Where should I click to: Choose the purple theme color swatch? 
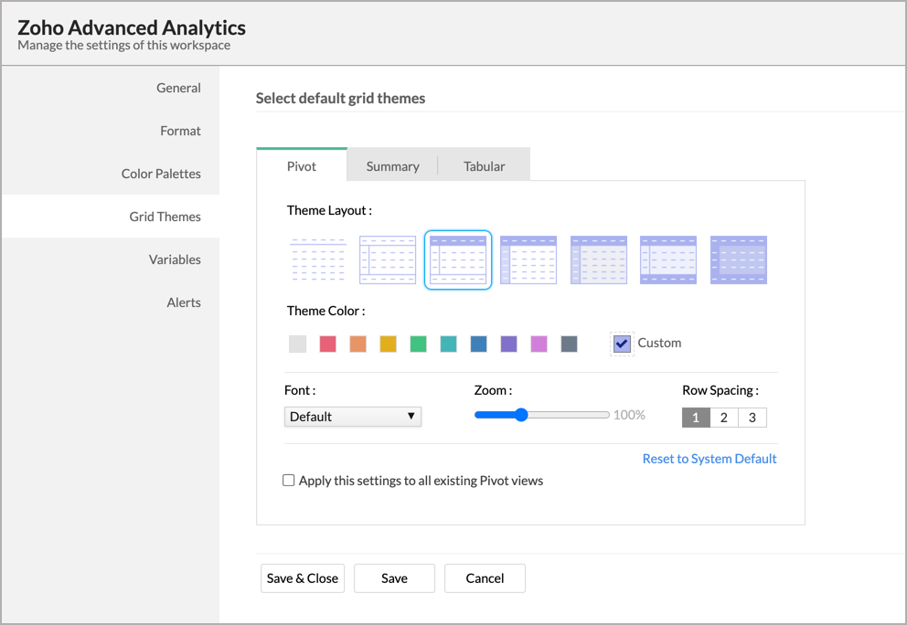508,344
